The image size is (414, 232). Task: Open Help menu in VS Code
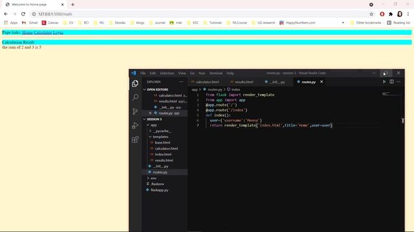(x=230, y=73)
